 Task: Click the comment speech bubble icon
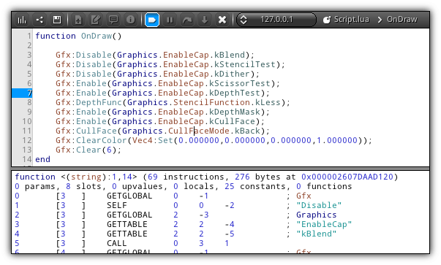pyautogui.click(x=113, y=20)
